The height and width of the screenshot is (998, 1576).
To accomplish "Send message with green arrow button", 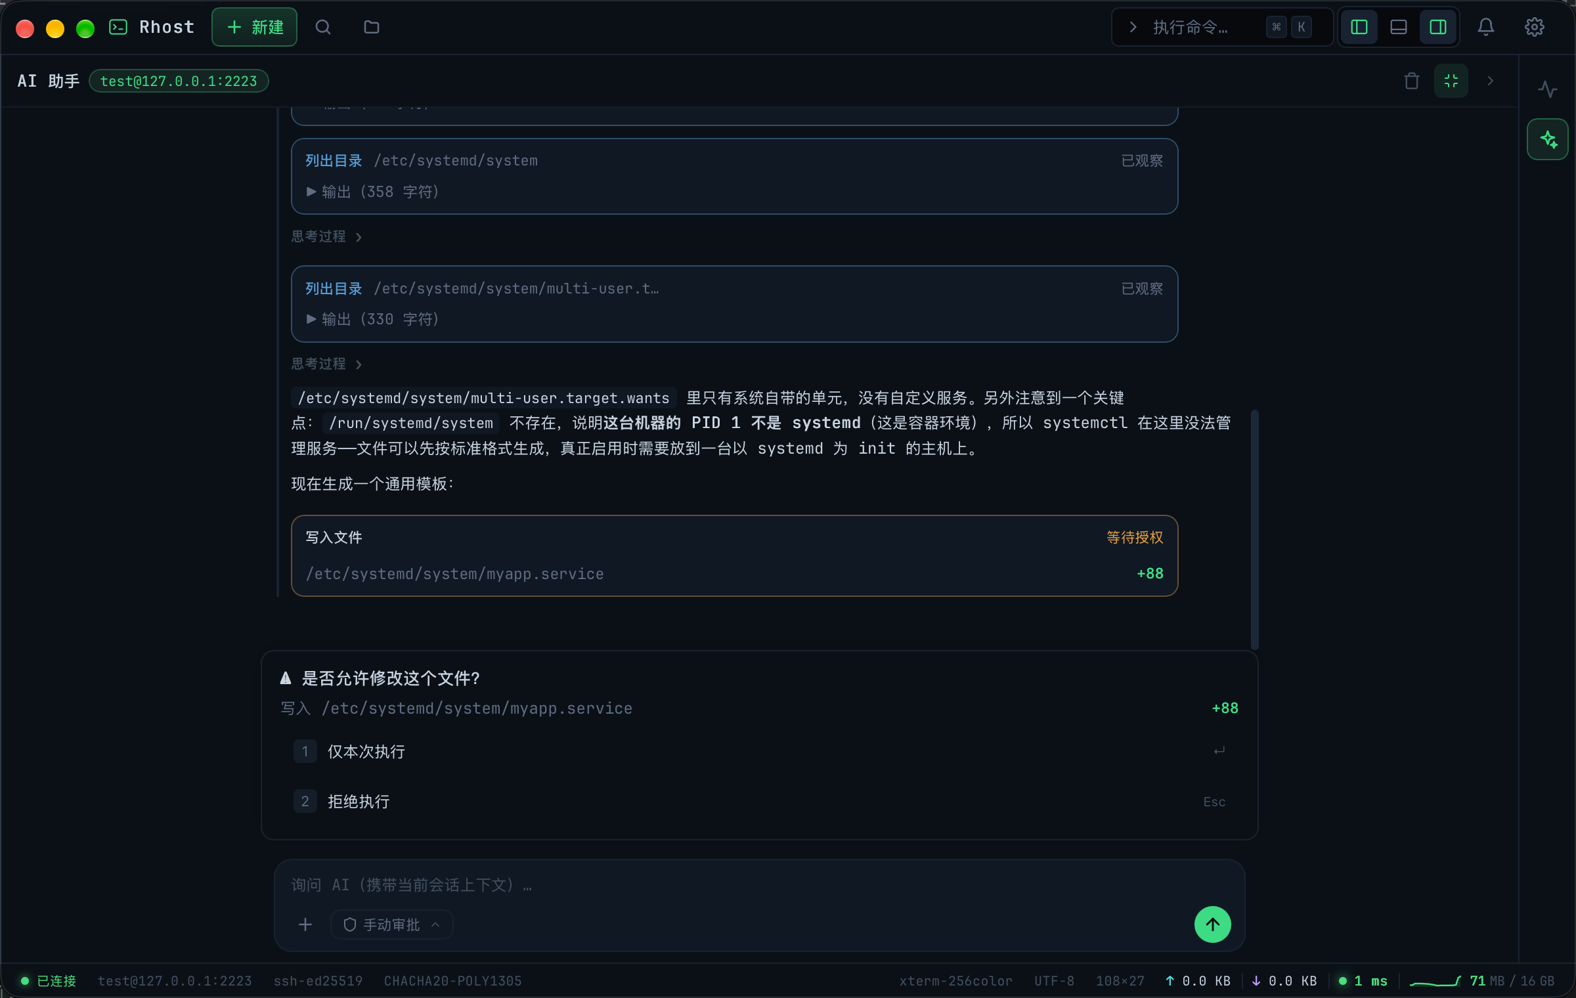I will point(1212,924).
